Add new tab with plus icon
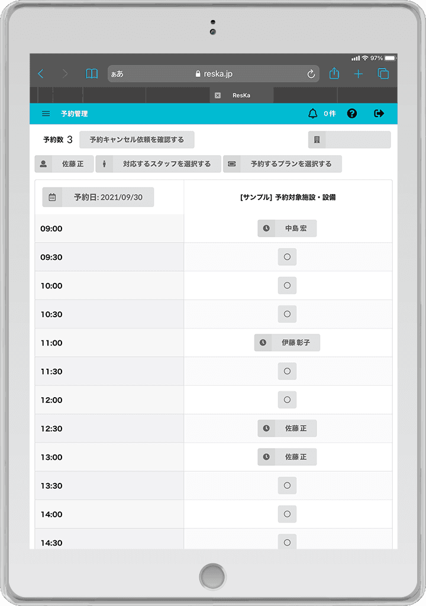Viewport: 426px width, 606px height. (359, 74)
